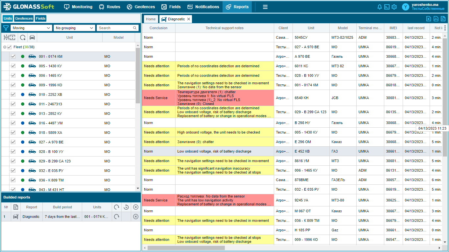
Task: Uncheck unit 005 - 1430 КУ
Action: pos(13,66)
